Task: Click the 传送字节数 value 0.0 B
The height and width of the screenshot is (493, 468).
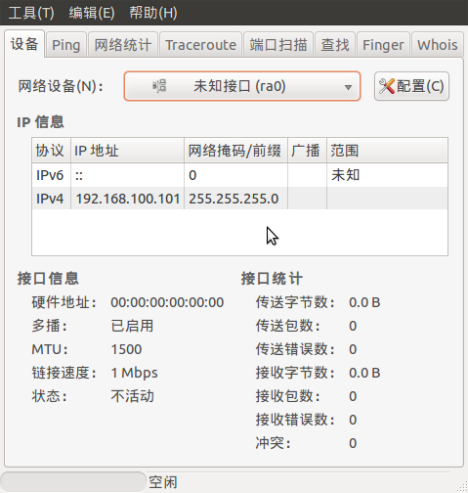Action: pos(364,302)
